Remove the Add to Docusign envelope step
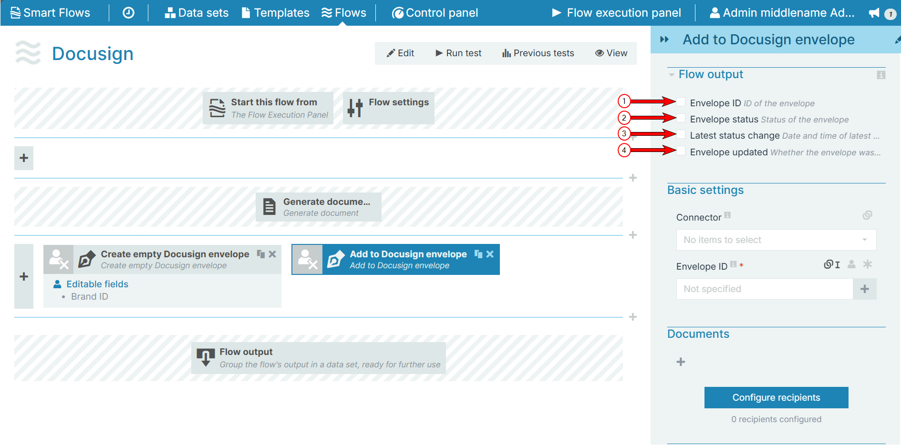Image resolution: width=901 pixels, height=445 pixels. click(490, 254)
